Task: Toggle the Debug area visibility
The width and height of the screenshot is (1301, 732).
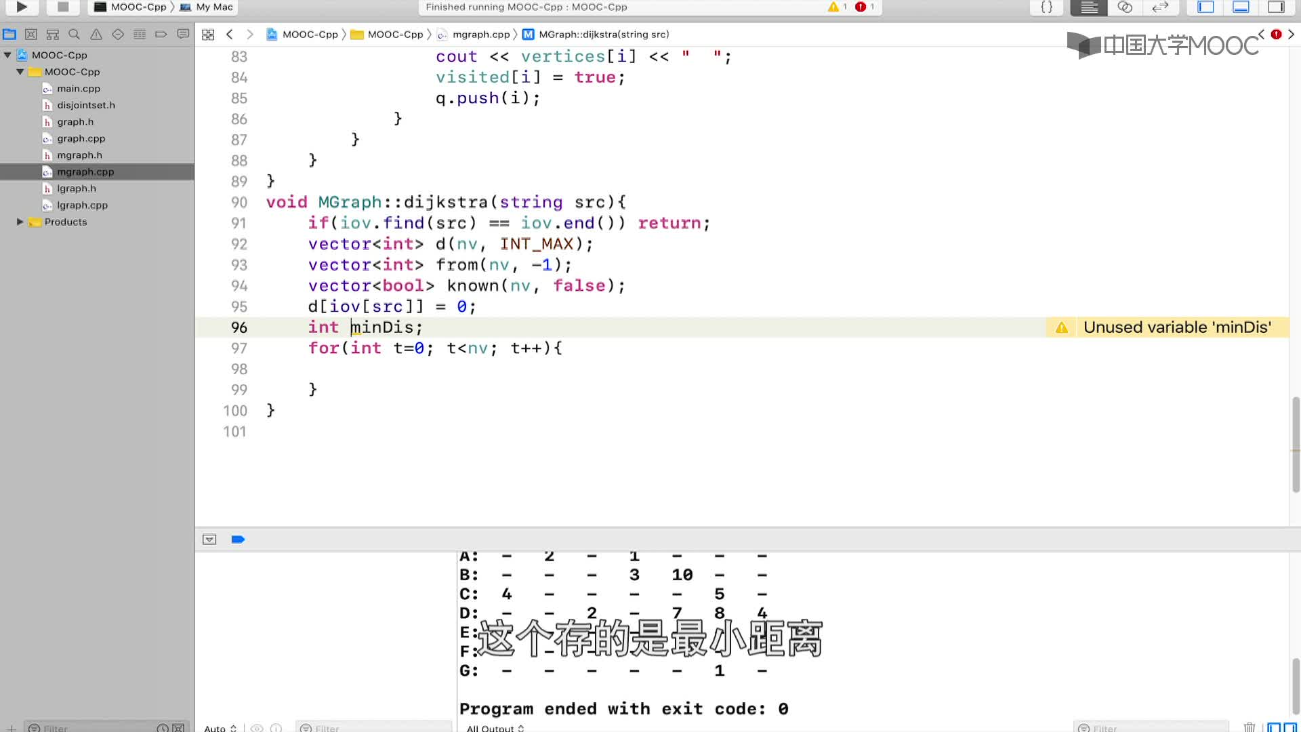Action: coord(1241,7)
